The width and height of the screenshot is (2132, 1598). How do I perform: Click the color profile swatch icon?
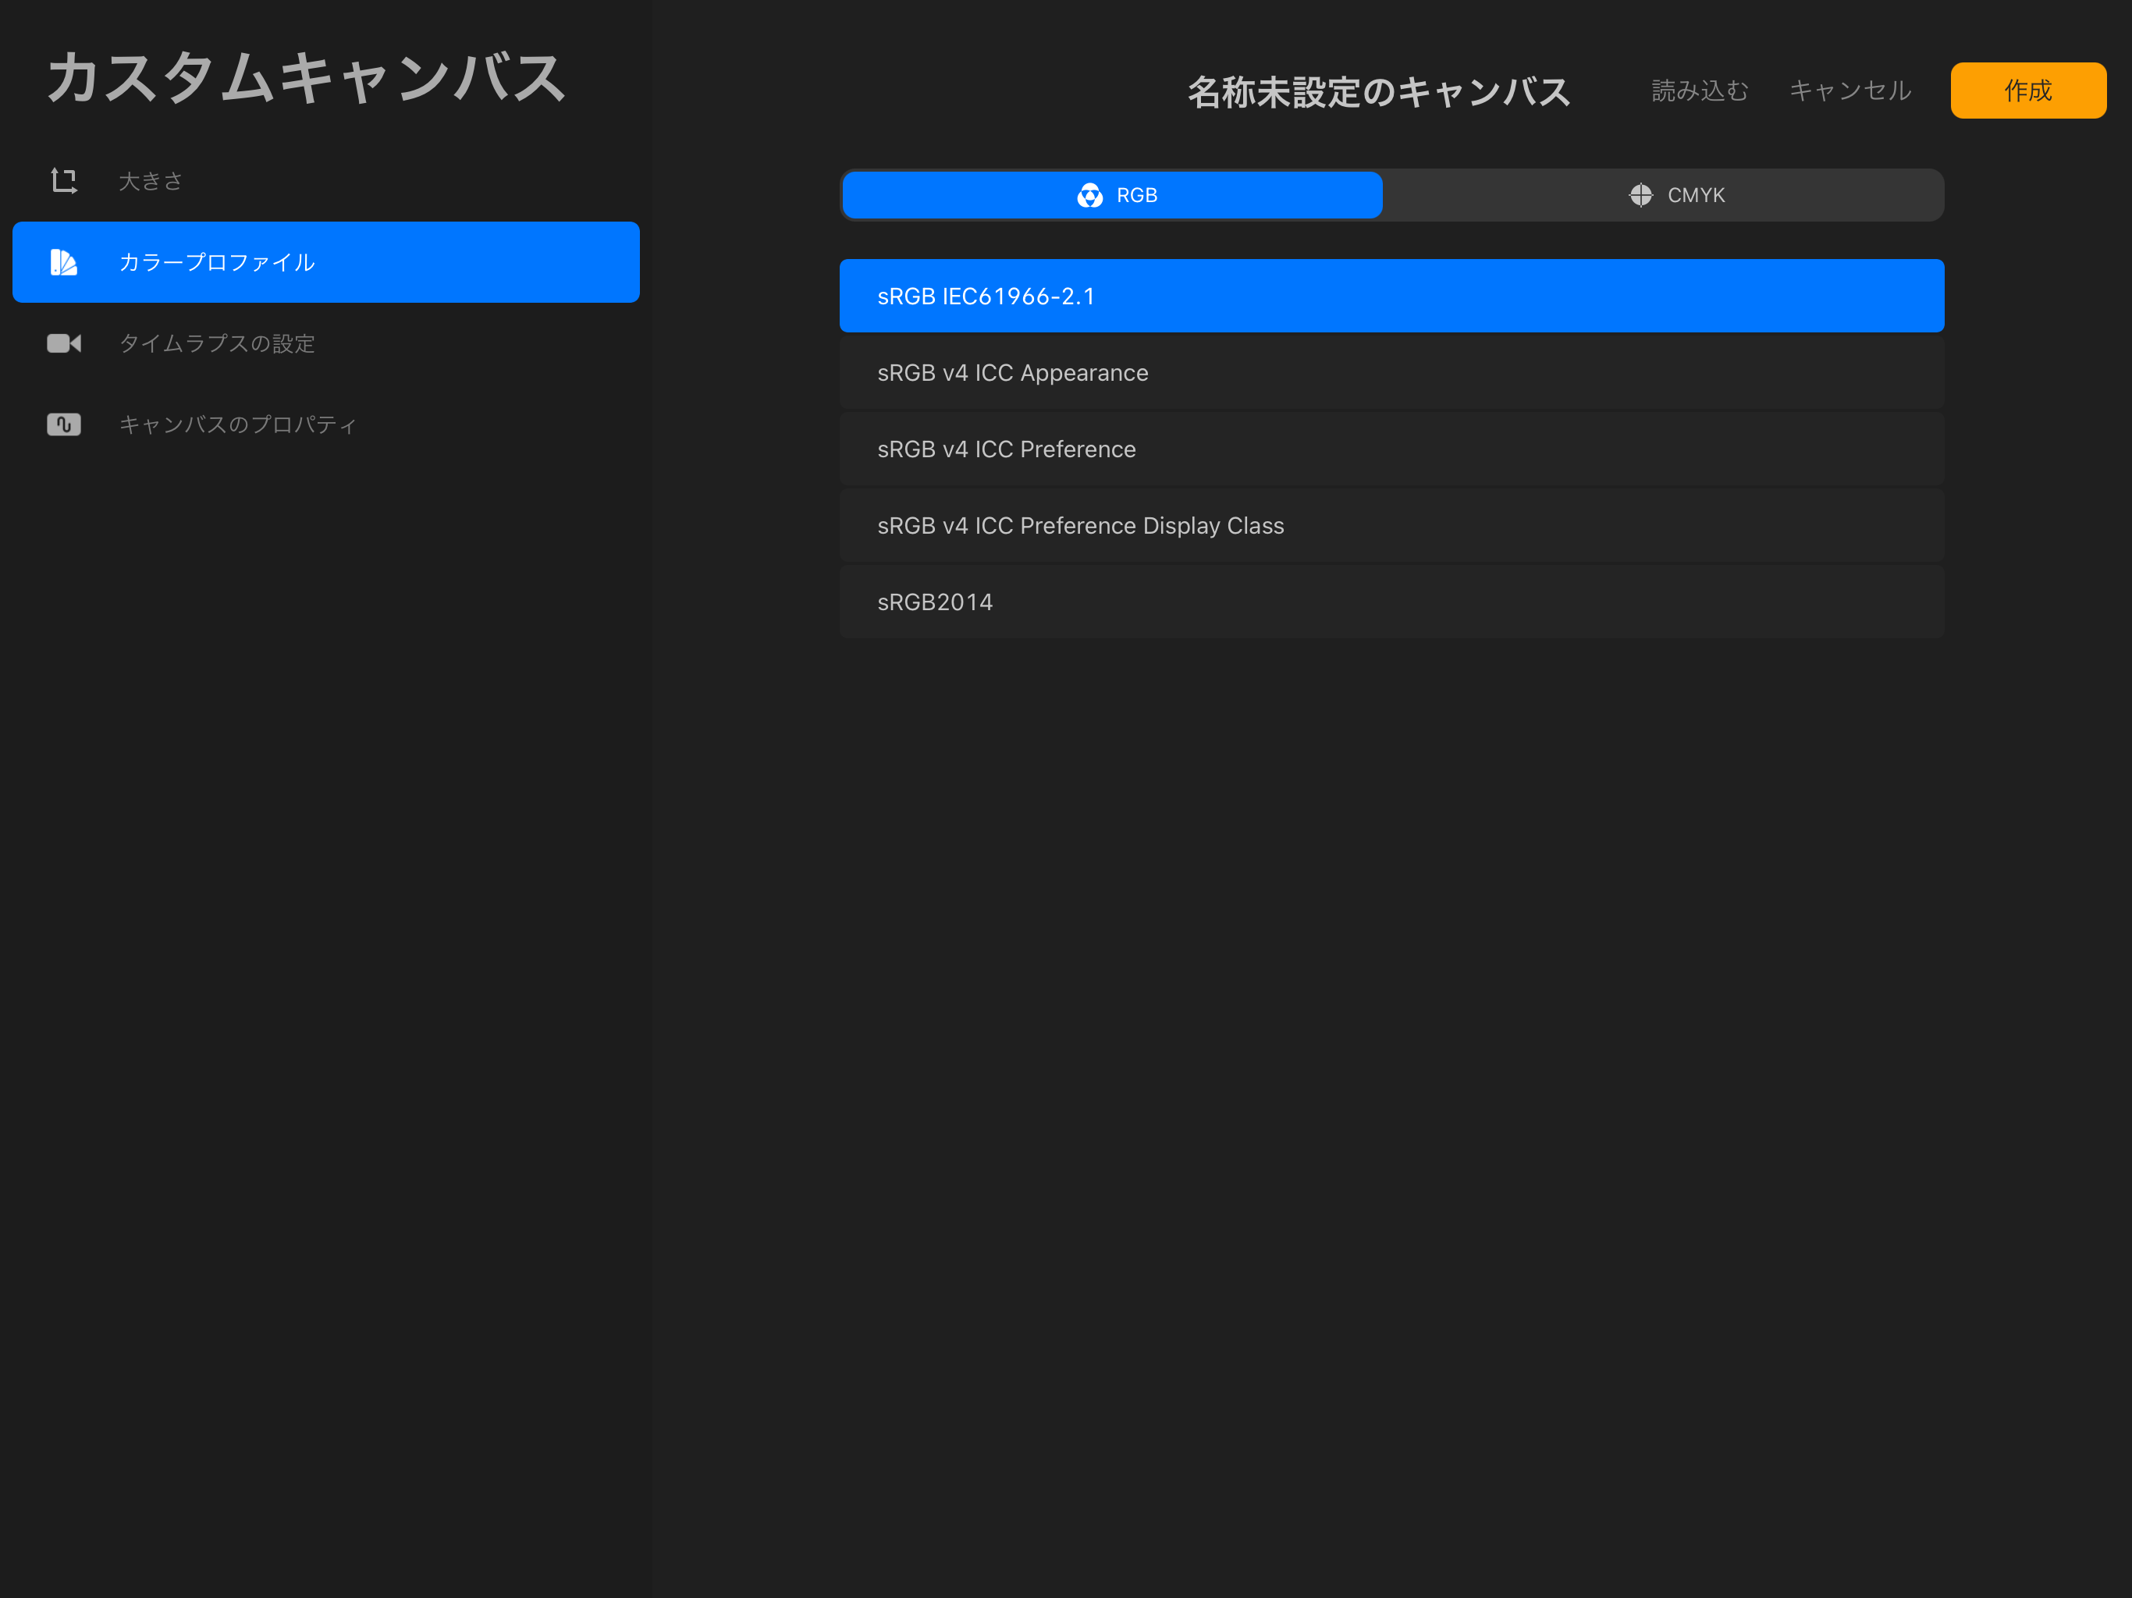[x=64, y=262]
